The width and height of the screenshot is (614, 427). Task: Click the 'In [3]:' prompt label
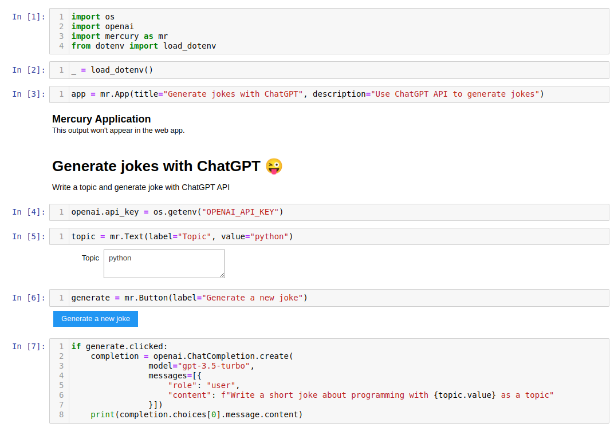[x=29, y=94]
